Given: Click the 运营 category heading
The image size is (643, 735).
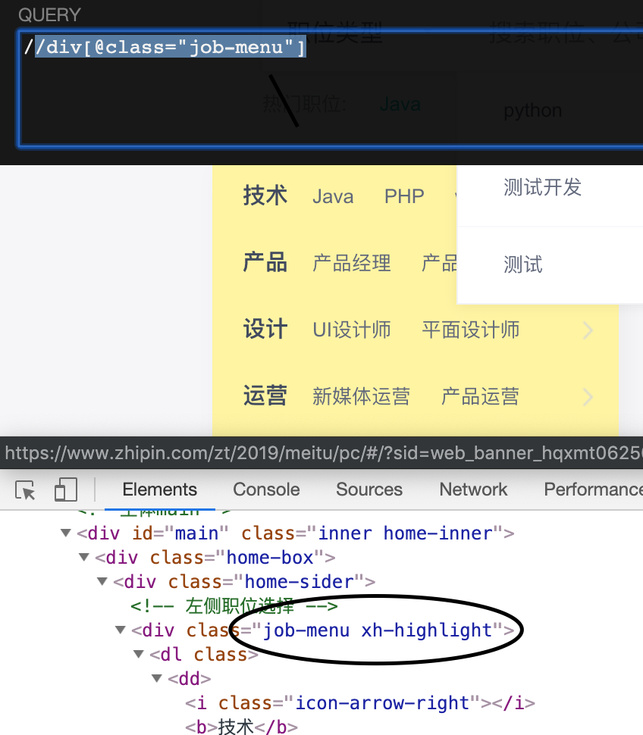Looking at the screenshot, I should [265, 395].
